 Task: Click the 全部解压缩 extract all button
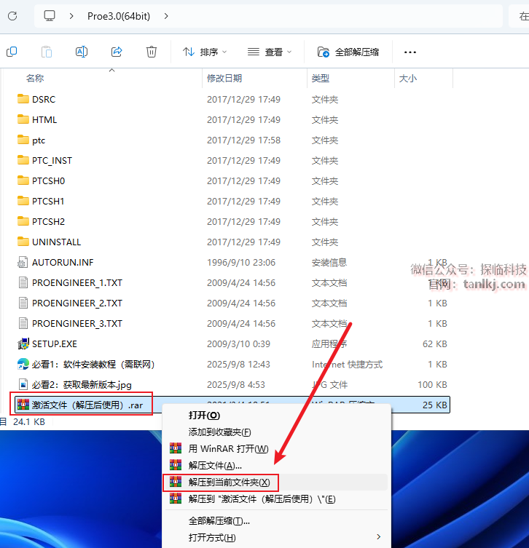coord(348,52)
